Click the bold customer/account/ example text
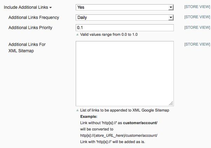The width and height of the screenshot is (211, 148). pyautogui.click(x=140, y=123)
